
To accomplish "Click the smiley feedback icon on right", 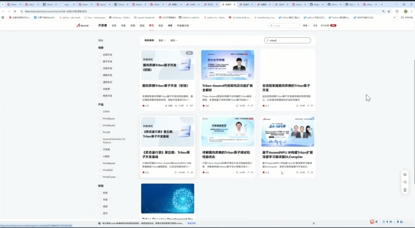I will click(405, 174).
